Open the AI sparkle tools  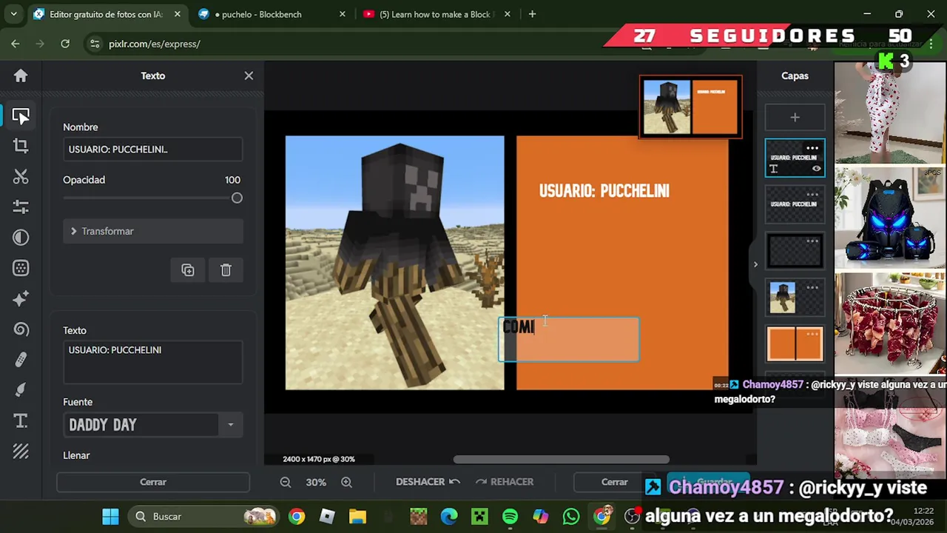(x=21, y=298)
